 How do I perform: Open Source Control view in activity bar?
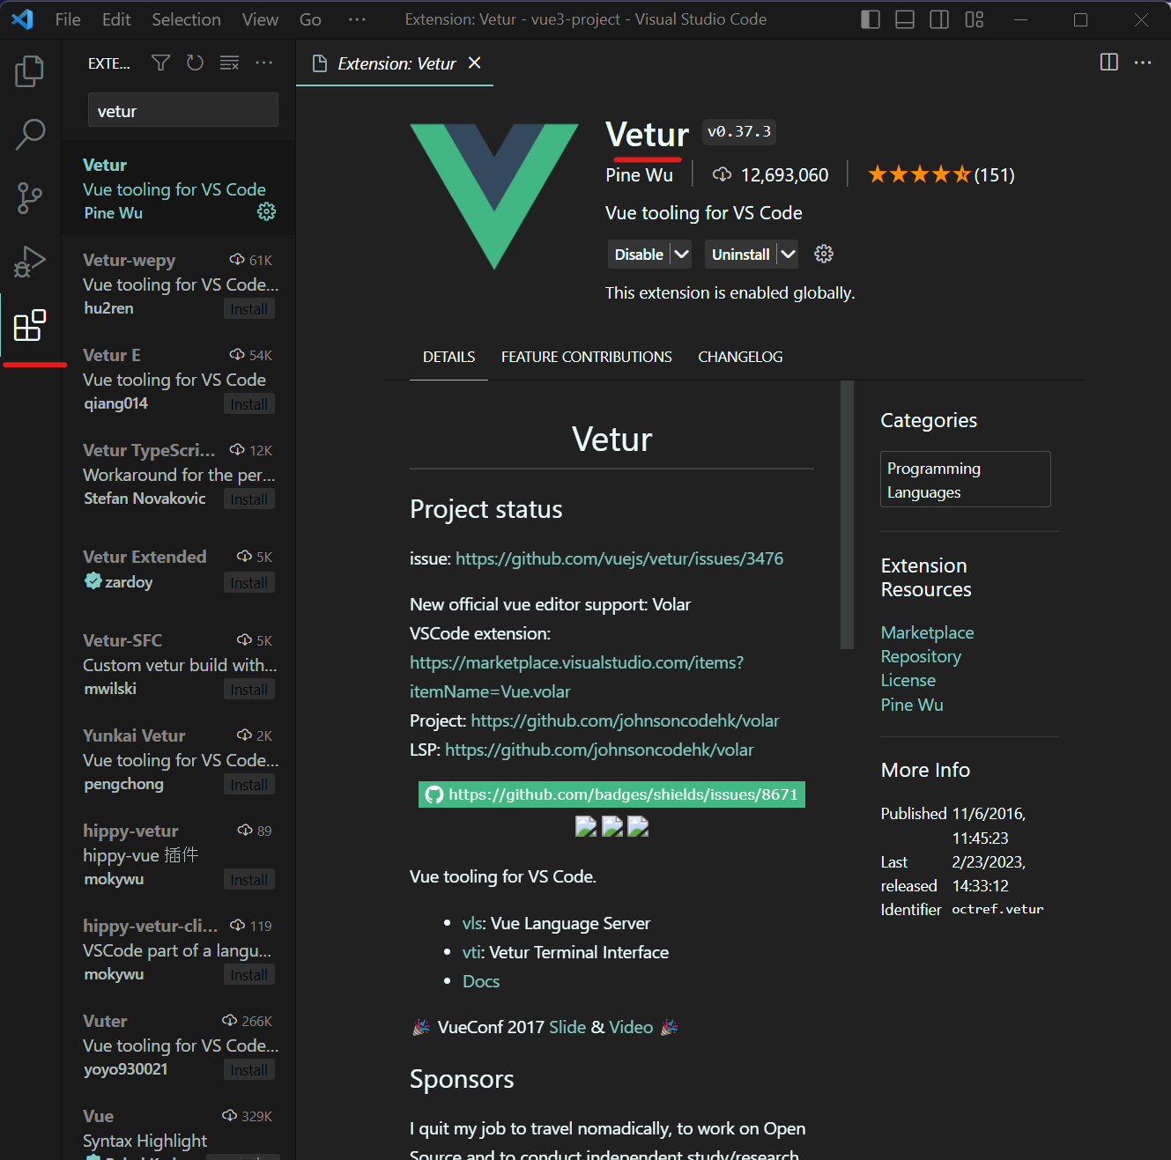30,198
